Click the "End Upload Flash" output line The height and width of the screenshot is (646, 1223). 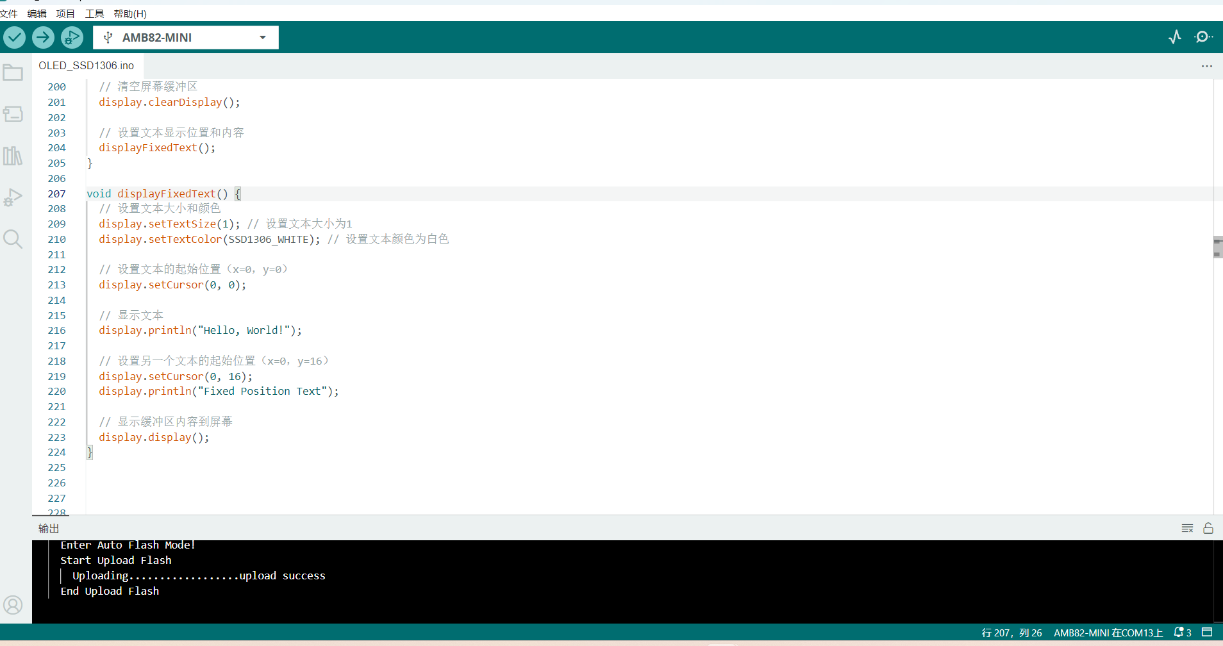pos(110,591)
